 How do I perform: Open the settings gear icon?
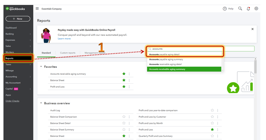(256, 9)
